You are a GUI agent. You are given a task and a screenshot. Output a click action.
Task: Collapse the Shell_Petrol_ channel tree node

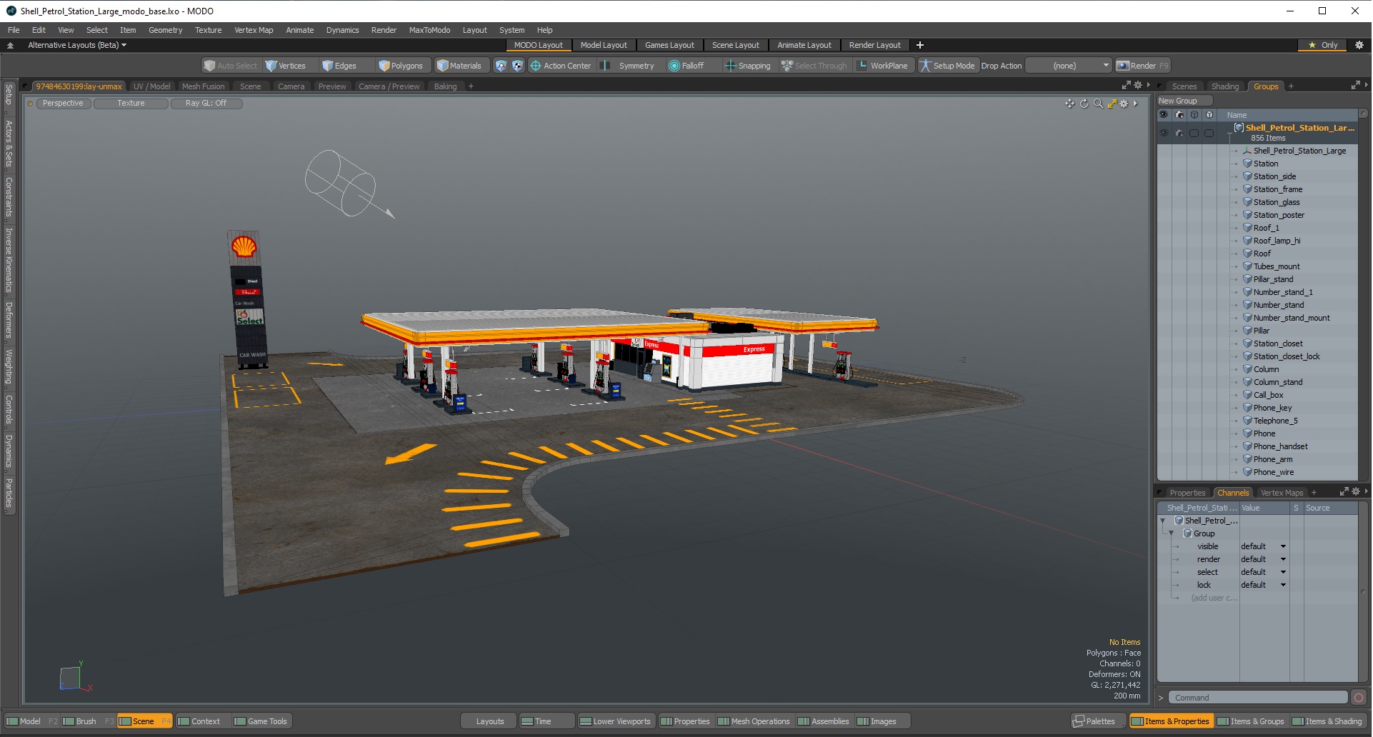tap(1163, 521)
